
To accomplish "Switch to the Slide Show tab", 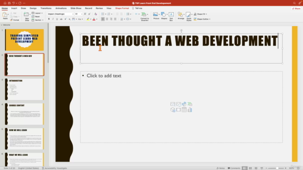I will [76, 8].
